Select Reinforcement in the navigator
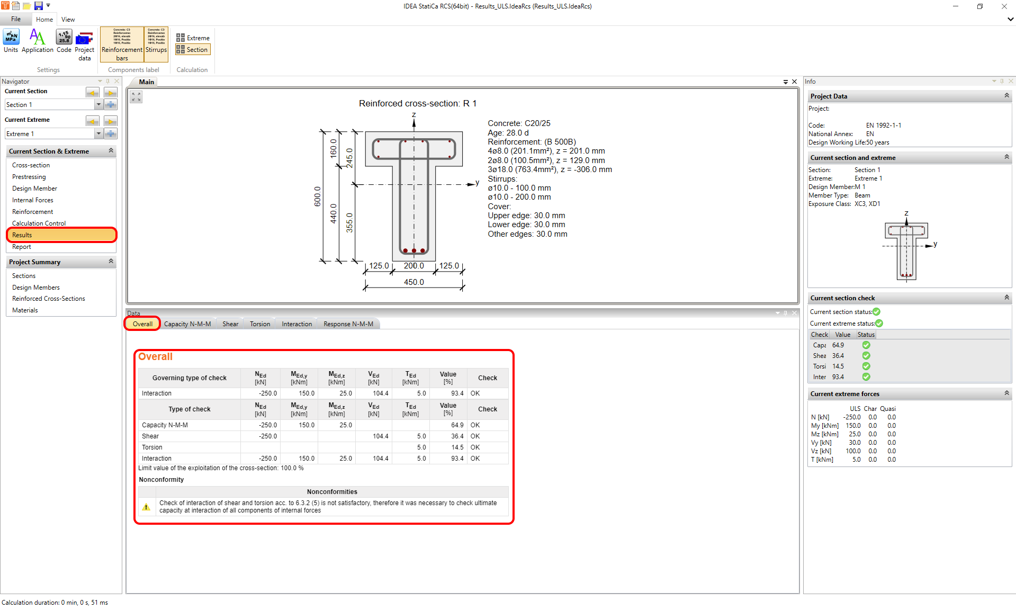The height and width of the screenshot is (610, 1016). (33, 212)
